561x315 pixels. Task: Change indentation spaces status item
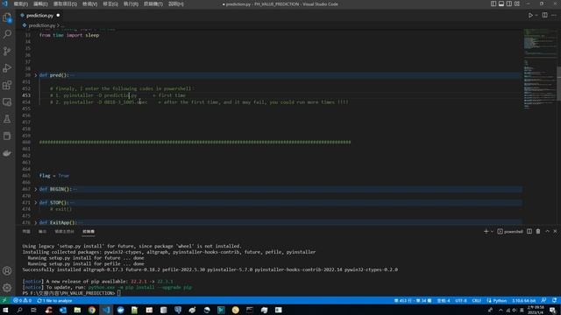pyautogui.click(x=444, y=300)
